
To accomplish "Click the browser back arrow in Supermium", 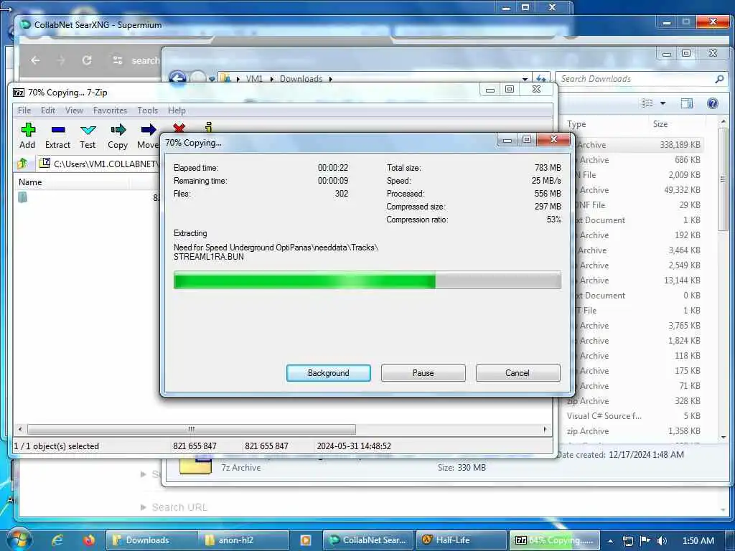I will 35,60.
